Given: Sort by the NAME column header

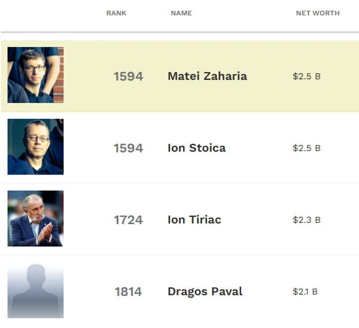Looking at the screenshot, I should [181, 13].
